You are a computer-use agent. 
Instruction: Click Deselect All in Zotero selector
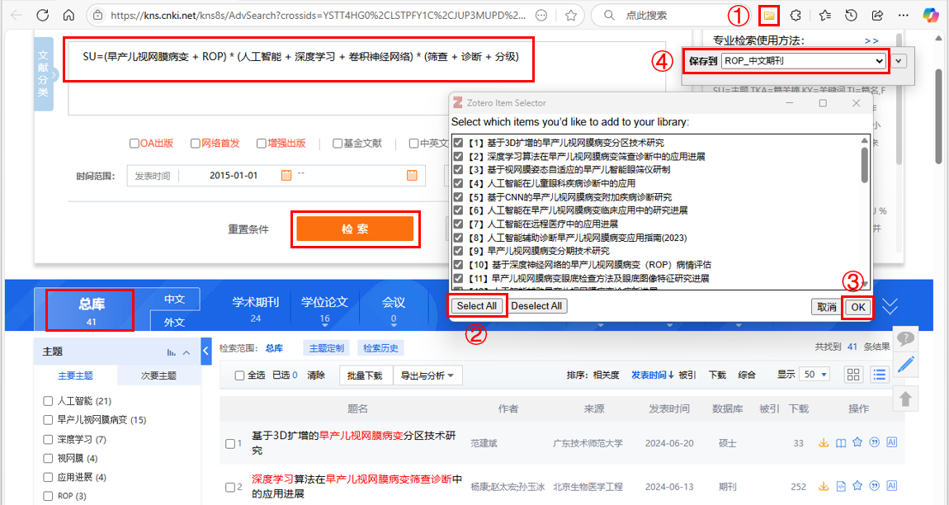coord(536,306)
